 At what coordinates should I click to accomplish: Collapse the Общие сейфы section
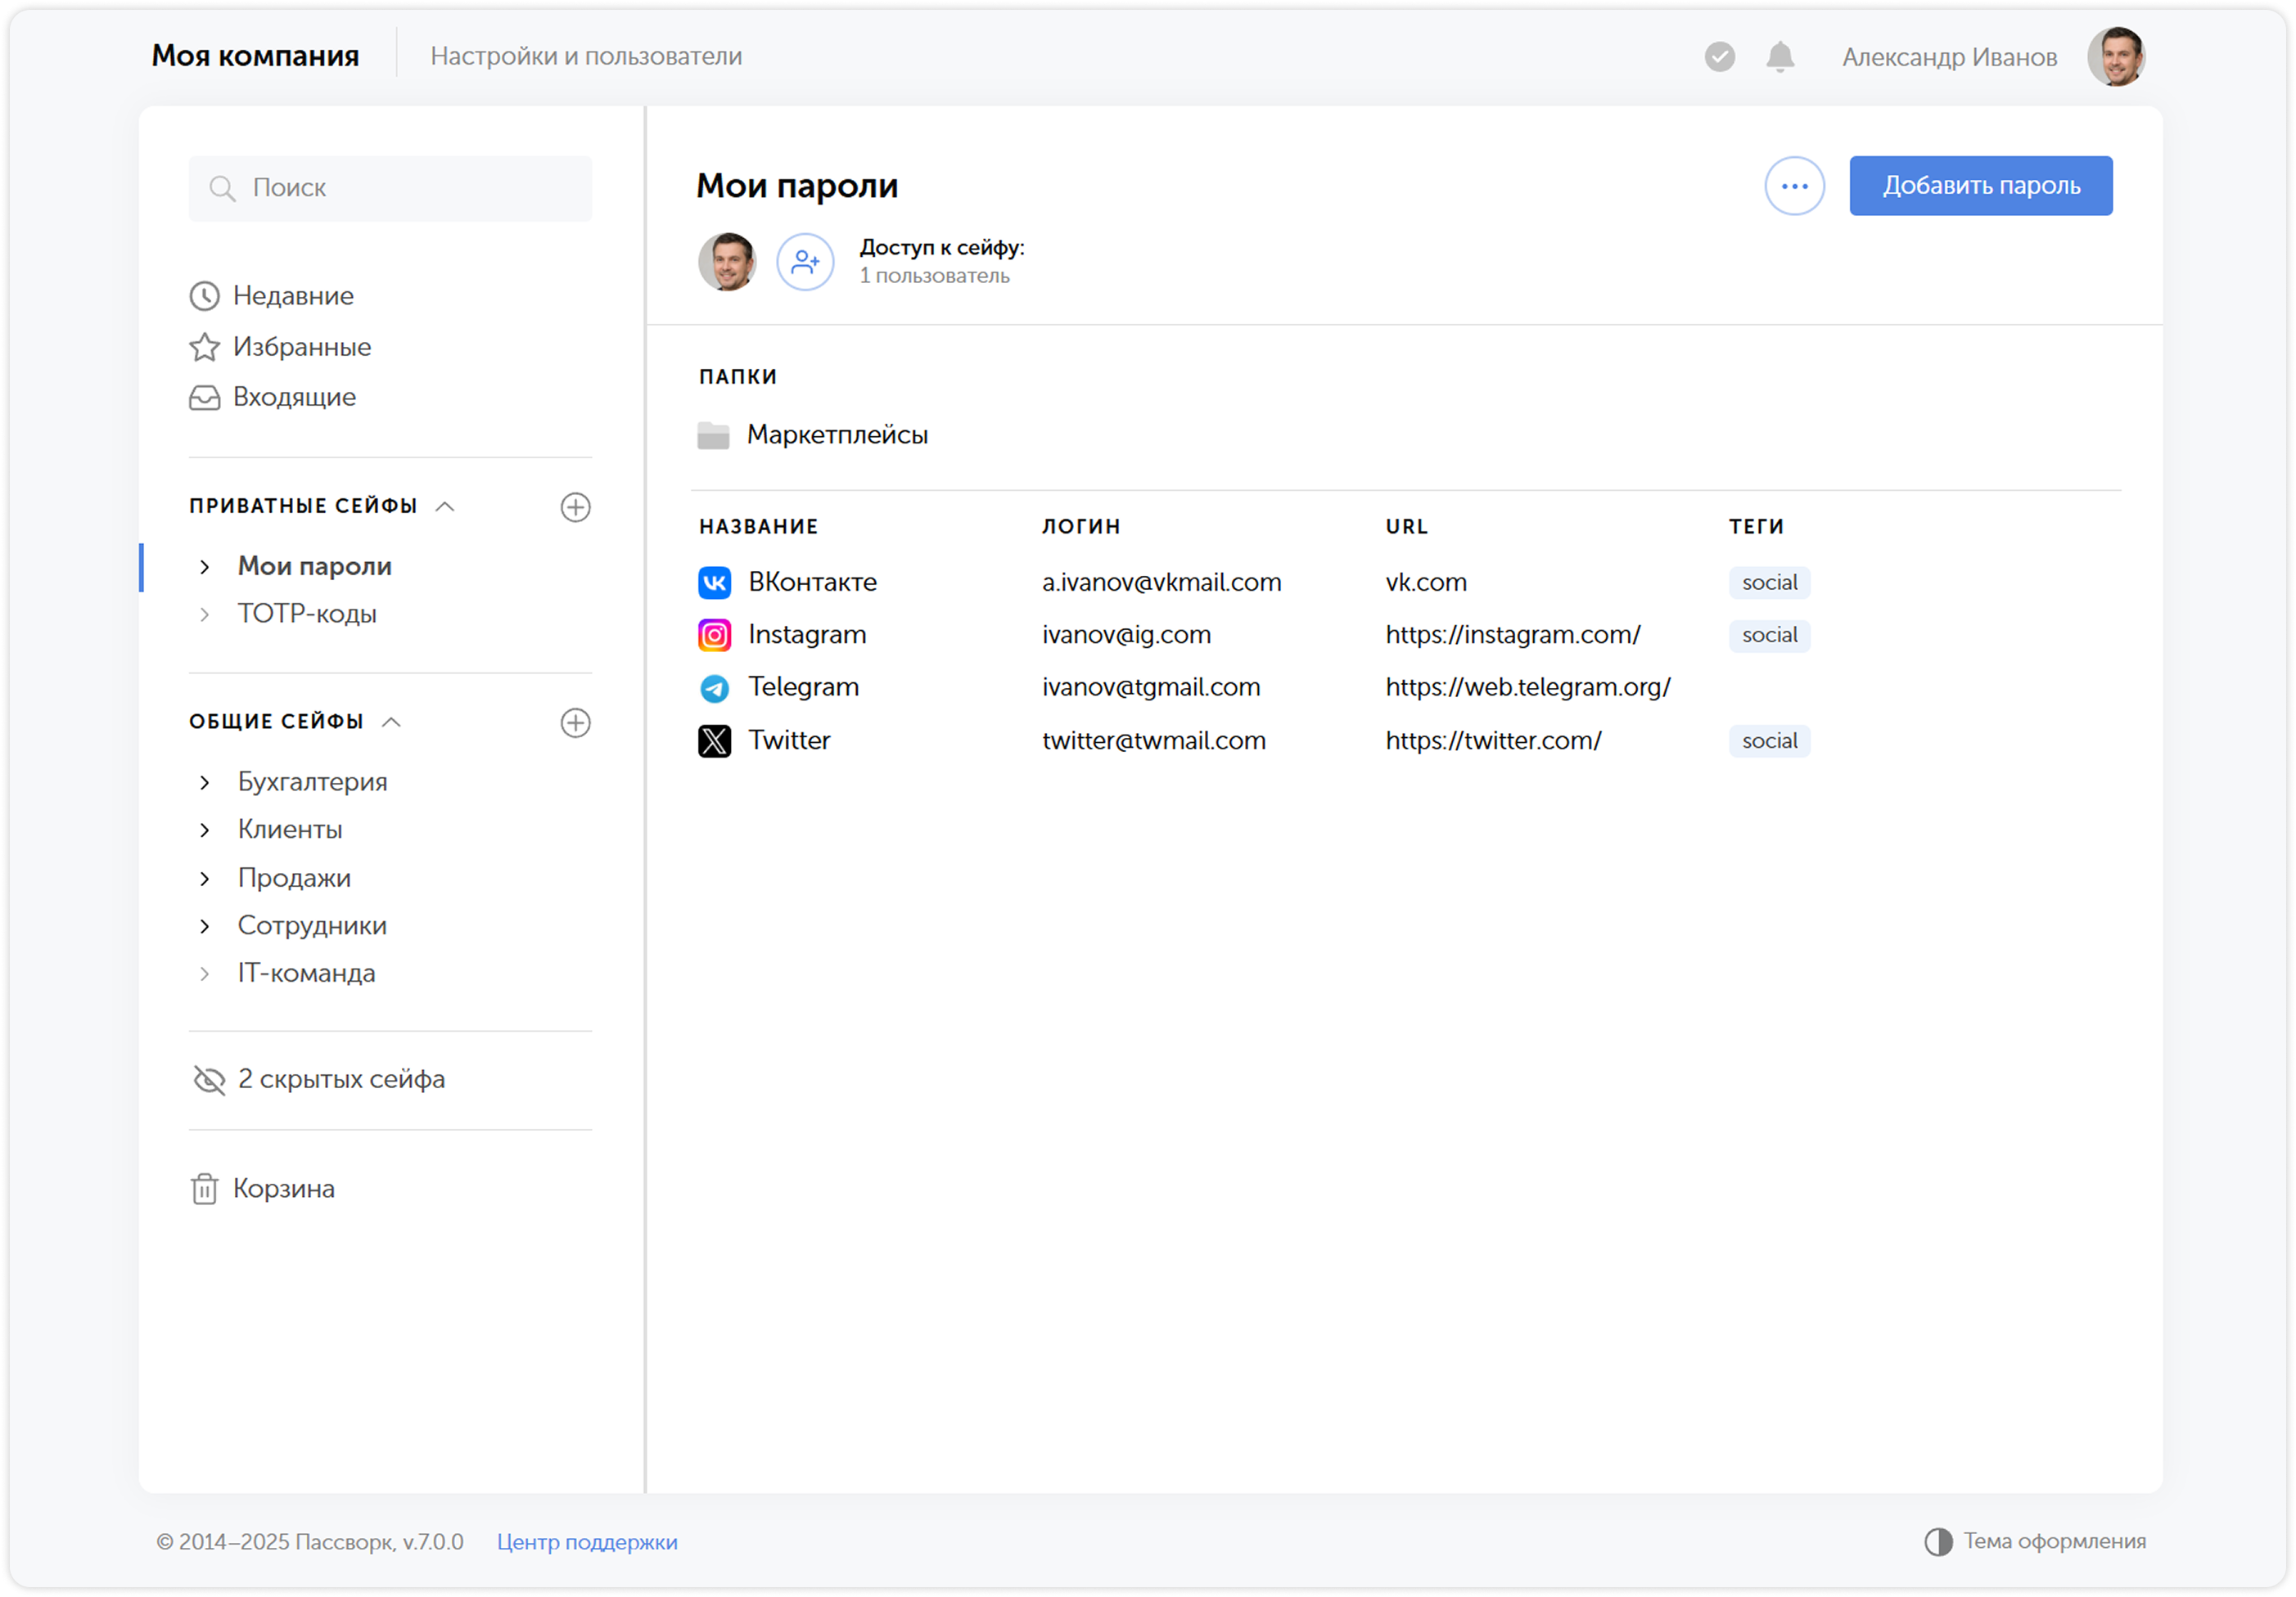[x=392, y=722]
